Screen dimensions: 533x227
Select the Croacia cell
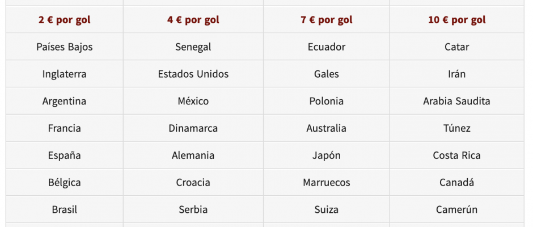point(193,182)
